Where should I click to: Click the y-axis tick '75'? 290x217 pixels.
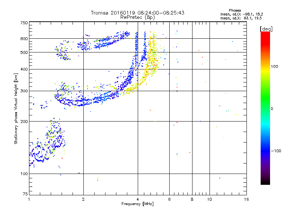pos(25,194)
